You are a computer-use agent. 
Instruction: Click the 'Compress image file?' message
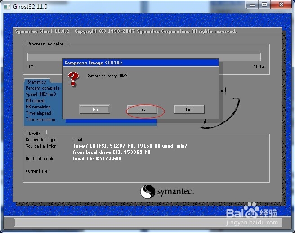107,76
